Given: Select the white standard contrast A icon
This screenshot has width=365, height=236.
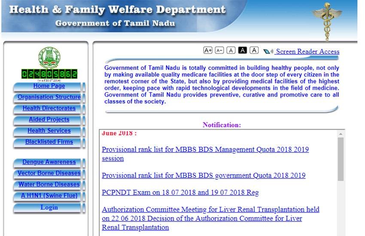Looking at the screenshot, I should (254, 51).
